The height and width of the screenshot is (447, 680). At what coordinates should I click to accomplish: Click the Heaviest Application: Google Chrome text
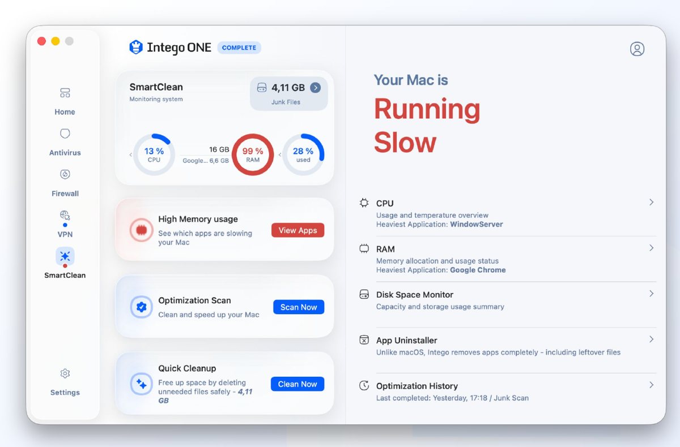pyautogui.click(x=441, y=270)
